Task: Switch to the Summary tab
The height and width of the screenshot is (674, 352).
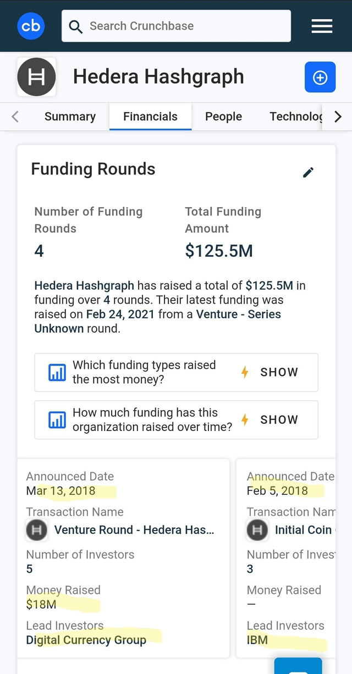Action: [70, 117]
